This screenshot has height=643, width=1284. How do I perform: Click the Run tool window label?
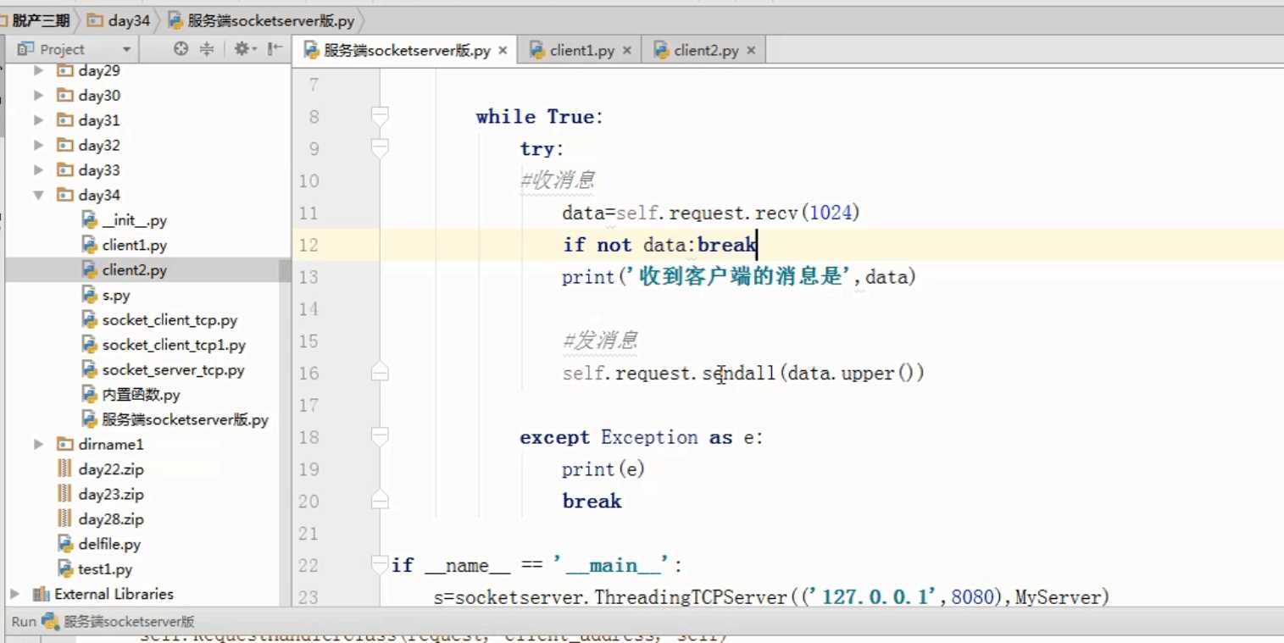point(24,621)
